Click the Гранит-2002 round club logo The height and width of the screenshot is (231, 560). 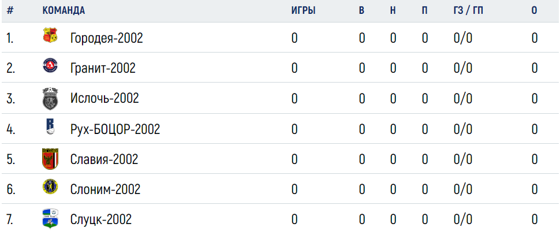(x=50, y=65)
